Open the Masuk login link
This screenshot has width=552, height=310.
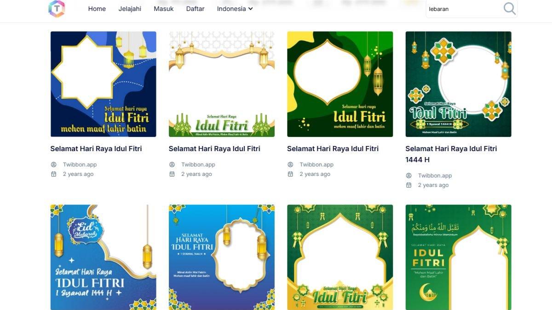(164, 9)
